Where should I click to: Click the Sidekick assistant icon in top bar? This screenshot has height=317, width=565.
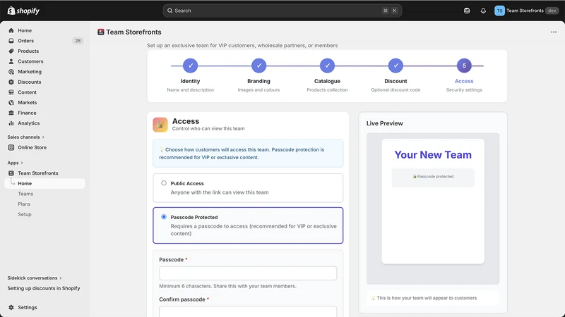click(x=467, y=11)
